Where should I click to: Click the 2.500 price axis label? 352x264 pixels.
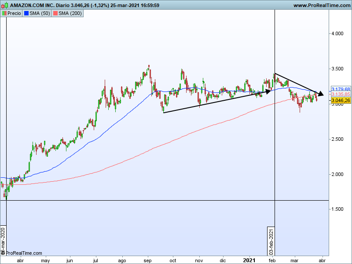pyautogui.click(x=337, y=139)
